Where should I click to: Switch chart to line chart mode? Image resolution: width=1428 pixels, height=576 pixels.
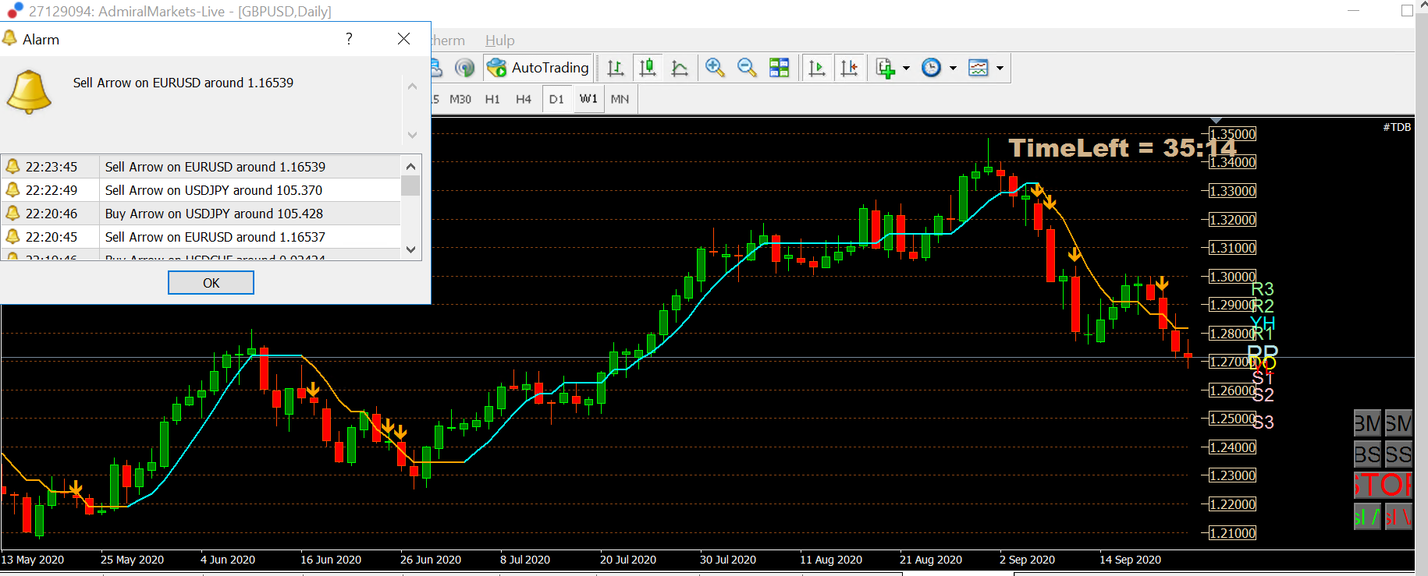point(680,68)
